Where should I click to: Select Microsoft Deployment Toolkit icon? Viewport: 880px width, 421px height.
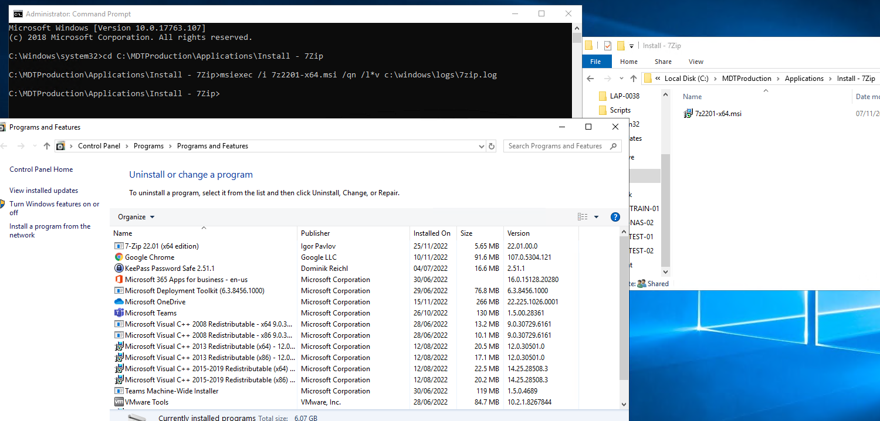point(119,291)
